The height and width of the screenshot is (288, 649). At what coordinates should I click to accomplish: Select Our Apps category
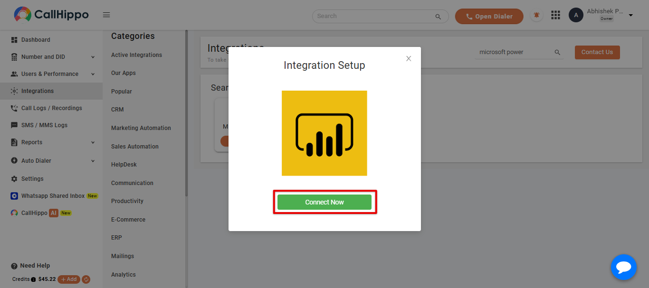pos(124,73)
